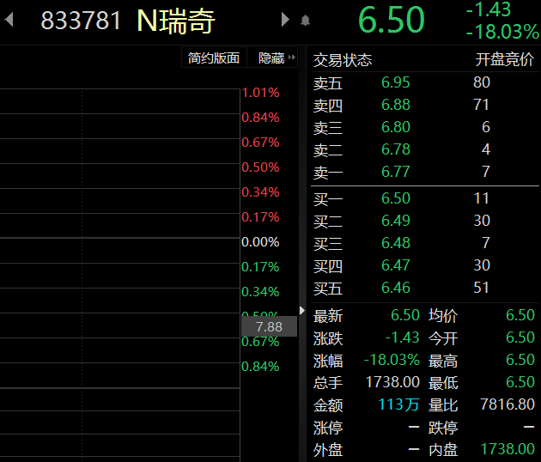Click the large 6.50 latest price

tap(391, 21)
